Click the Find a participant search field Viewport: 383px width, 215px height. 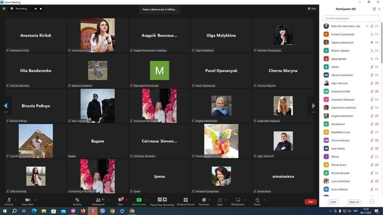click(351, 18)
